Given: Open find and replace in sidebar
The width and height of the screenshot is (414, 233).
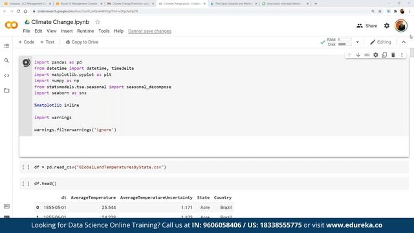Looking at the screenshot, I should pos(6,61).
